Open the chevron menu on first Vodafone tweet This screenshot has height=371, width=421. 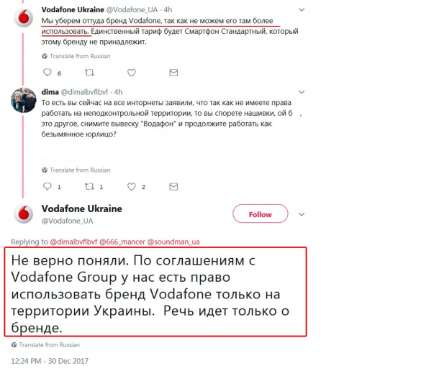pos(302,10)
